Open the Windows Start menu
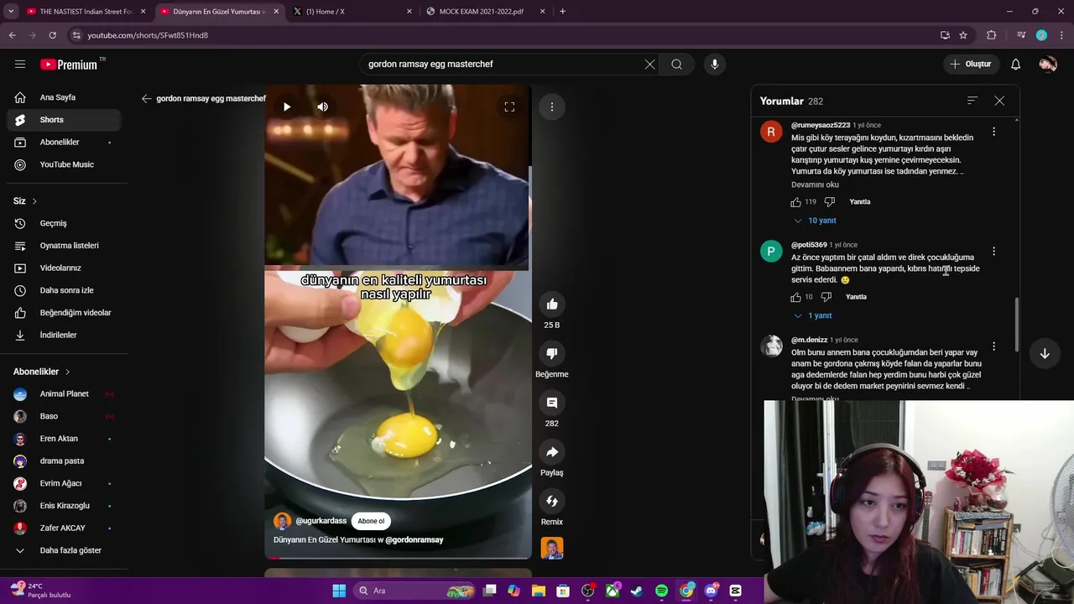This screenshot has height=604, width=1074. pos(339,591)
